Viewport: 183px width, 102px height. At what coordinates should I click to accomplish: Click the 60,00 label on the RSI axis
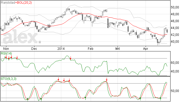[x=175, y=63]
